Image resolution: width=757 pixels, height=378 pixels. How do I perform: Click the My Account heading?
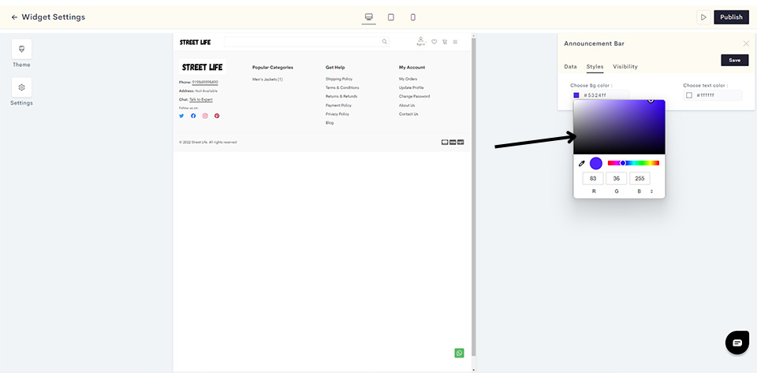[412, 68]
